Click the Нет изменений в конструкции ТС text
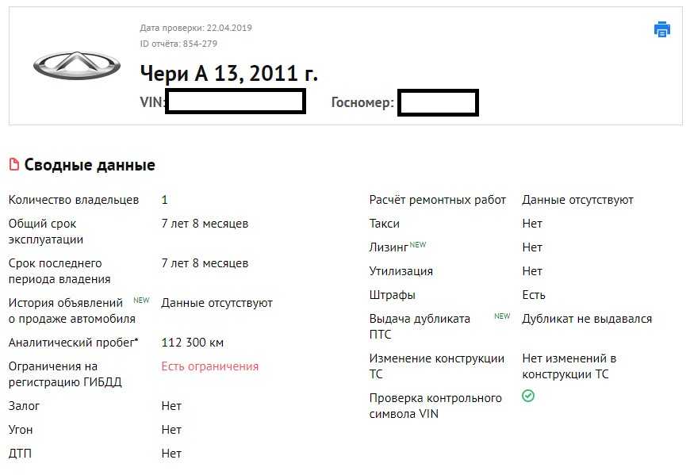690x475 pixels. pyautogui.click(x=569, y=366)
